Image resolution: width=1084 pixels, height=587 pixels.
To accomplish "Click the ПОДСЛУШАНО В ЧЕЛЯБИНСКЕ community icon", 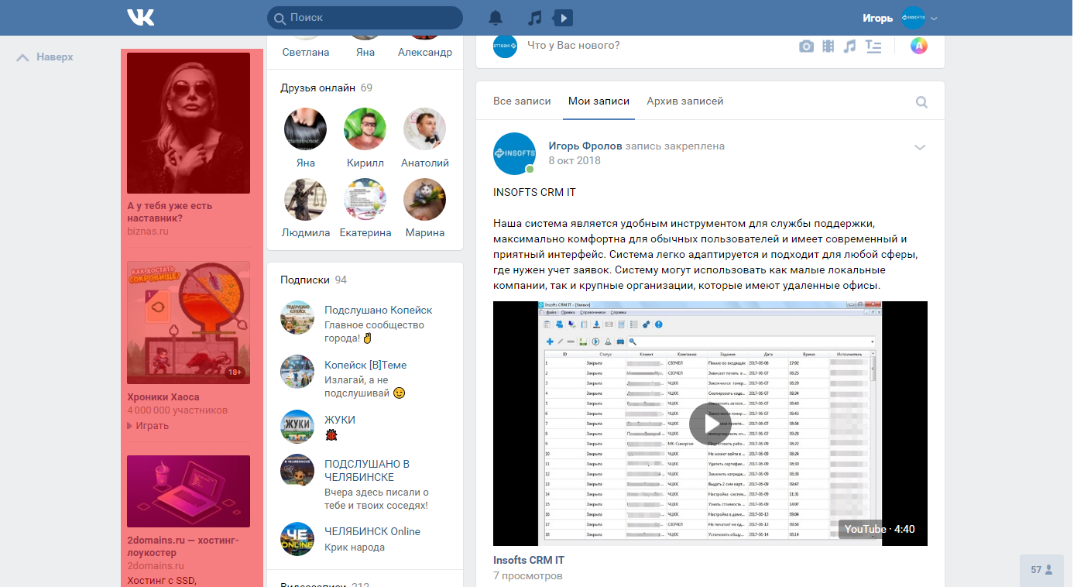I will click(x=297, y=471).
